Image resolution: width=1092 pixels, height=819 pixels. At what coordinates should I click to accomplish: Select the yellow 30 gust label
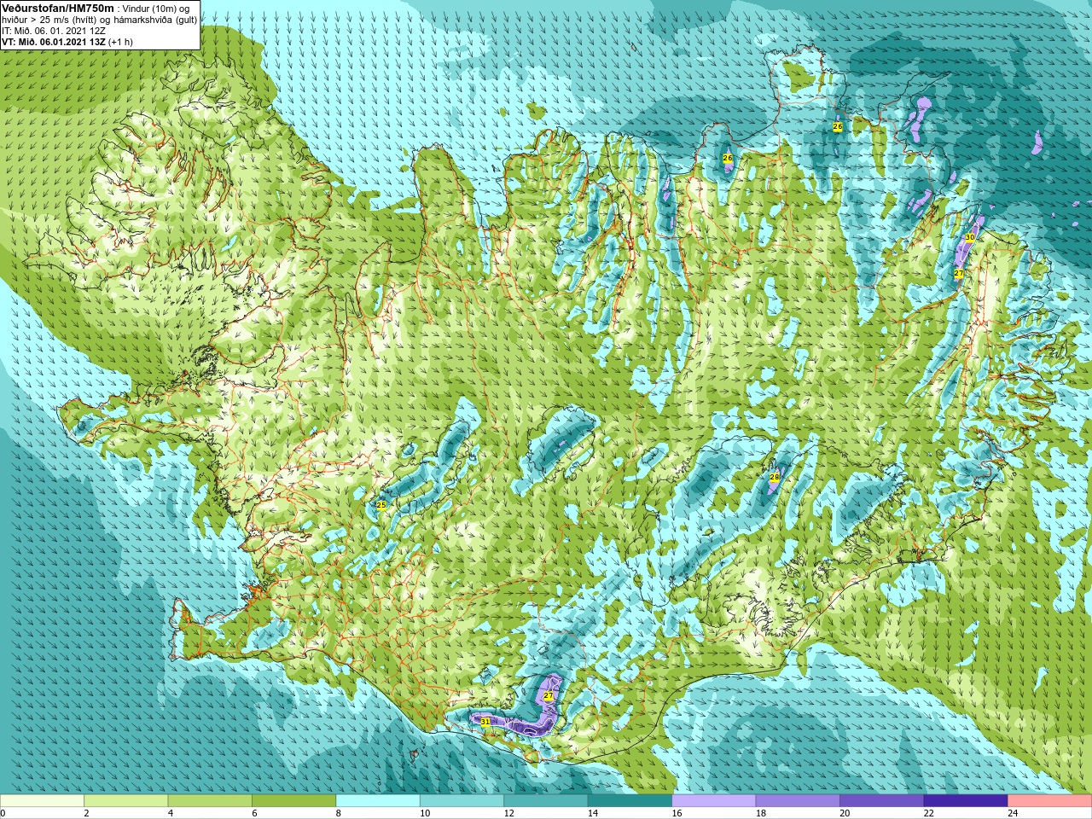pyautogui.click(x=969, y=237)
